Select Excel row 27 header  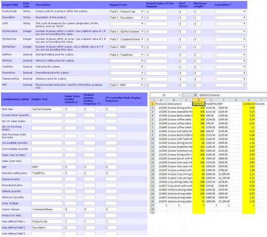pos(153,205)
